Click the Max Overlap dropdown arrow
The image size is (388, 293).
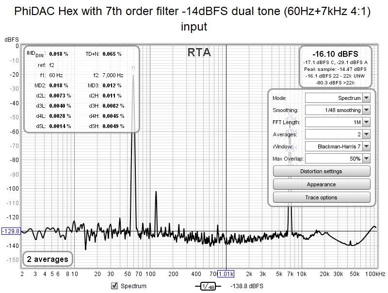tap(367, 159)
